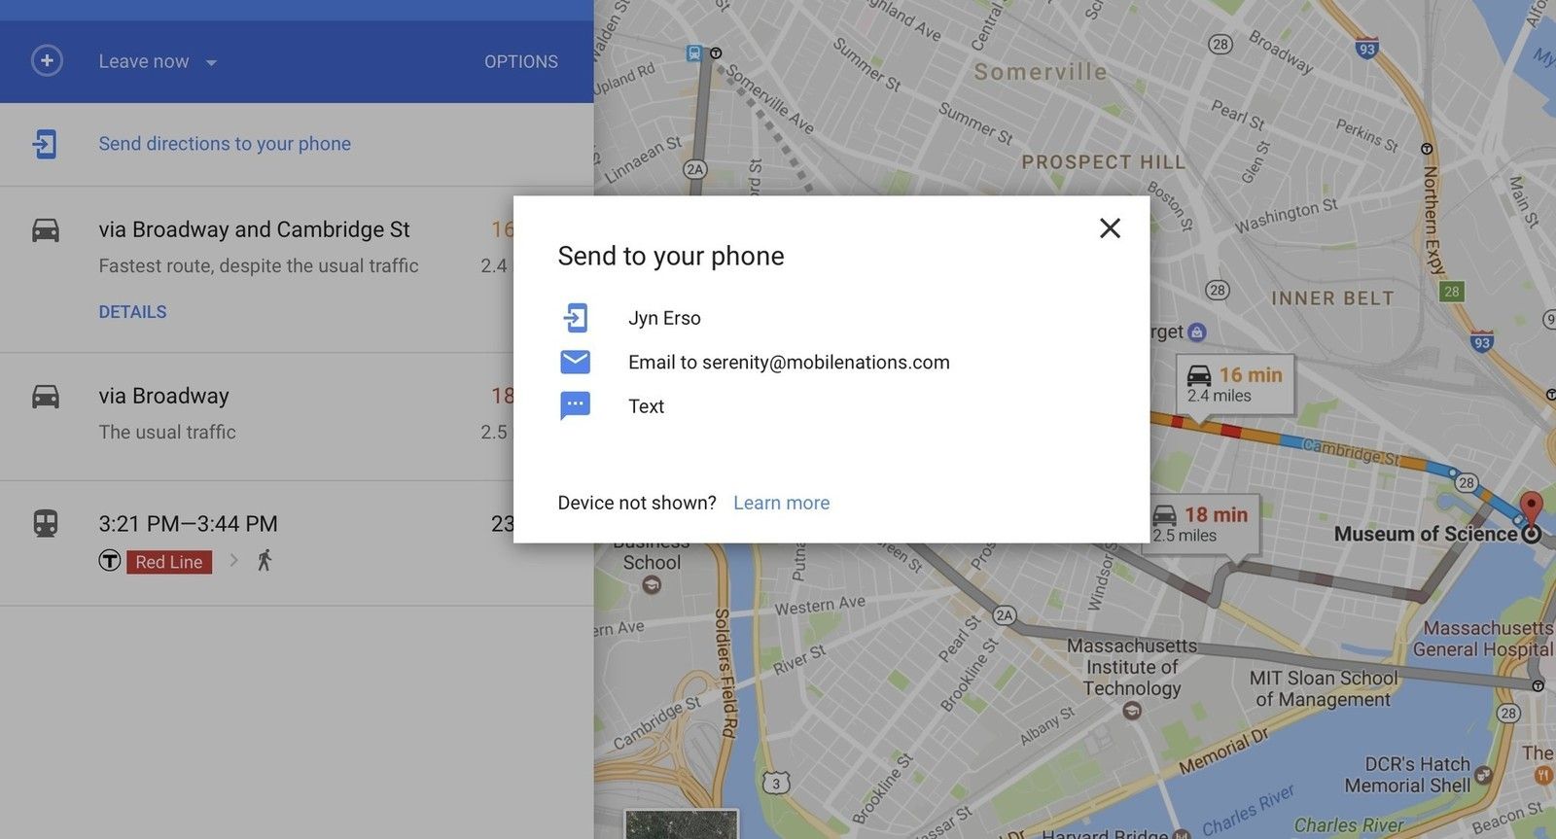
Task: Click the car icon for via Broadway route
Action: tap(46, 397)
